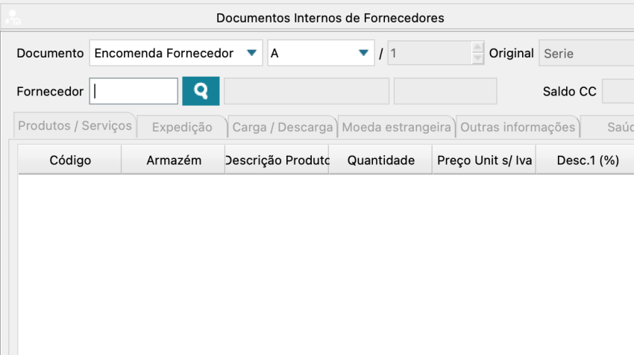Switch to the Produtos / Serviços tab
The image size is (634, 355).
(x=75, y=126)
